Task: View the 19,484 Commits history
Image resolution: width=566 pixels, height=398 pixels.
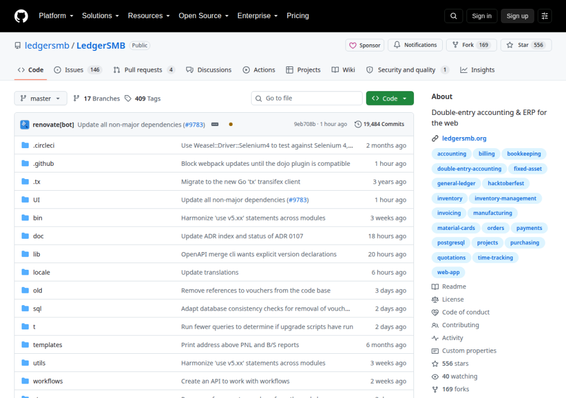Action: pyautogui.click(x=379, y=124)
